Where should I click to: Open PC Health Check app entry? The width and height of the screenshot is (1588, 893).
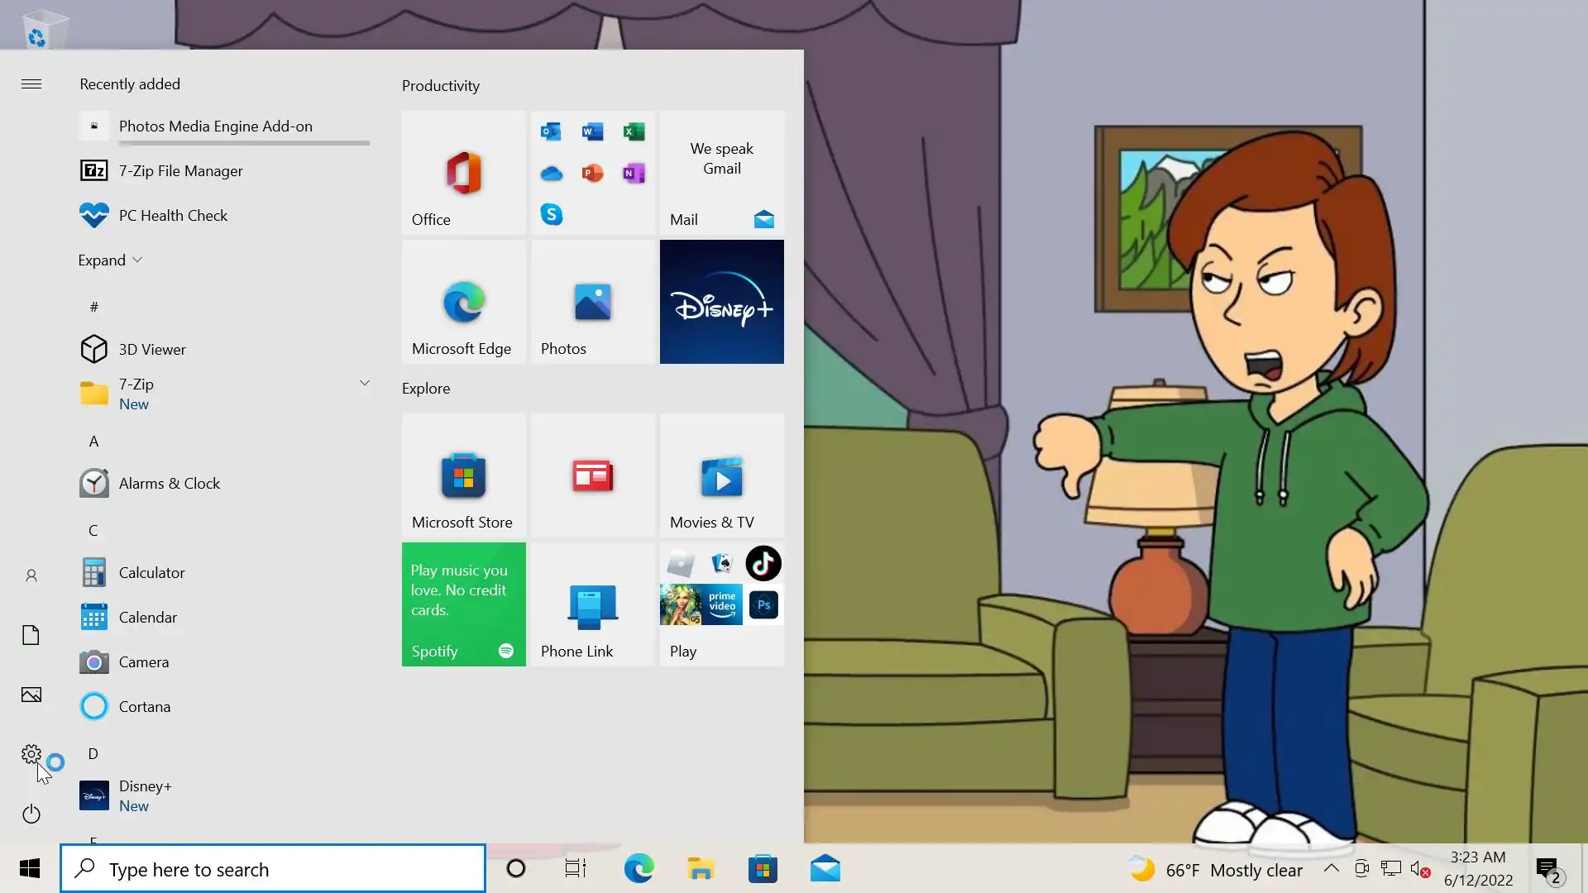(173, 216)
